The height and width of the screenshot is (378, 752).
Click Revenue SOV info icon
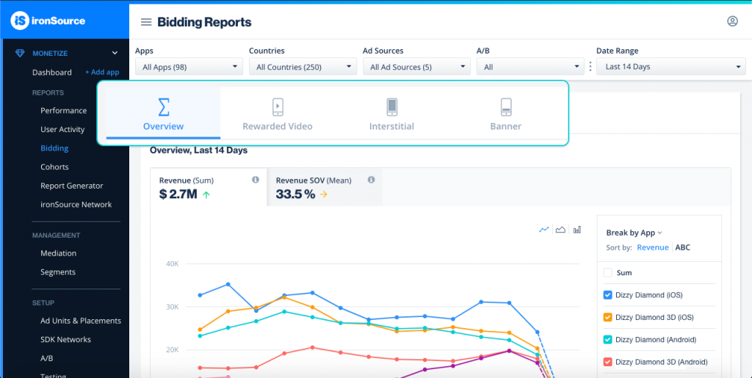coord(371,180)
